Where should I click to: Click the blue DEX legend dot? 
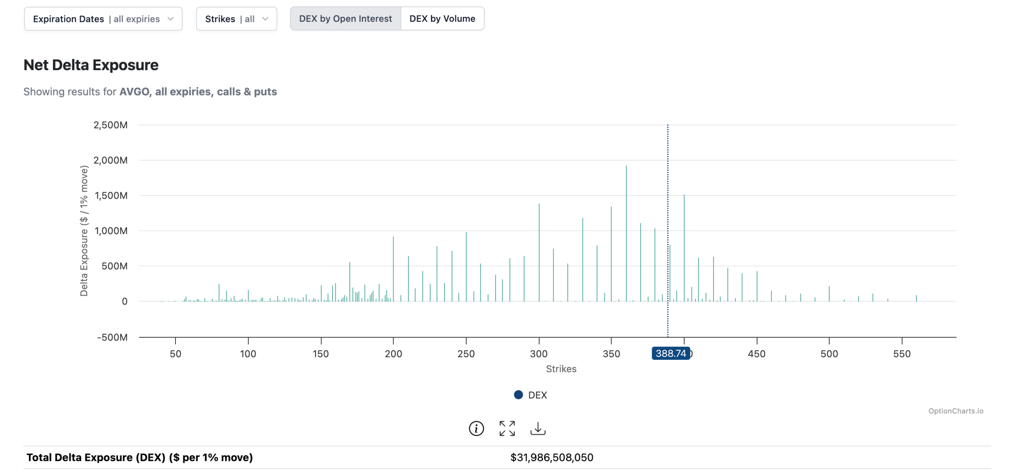(518, 395)
